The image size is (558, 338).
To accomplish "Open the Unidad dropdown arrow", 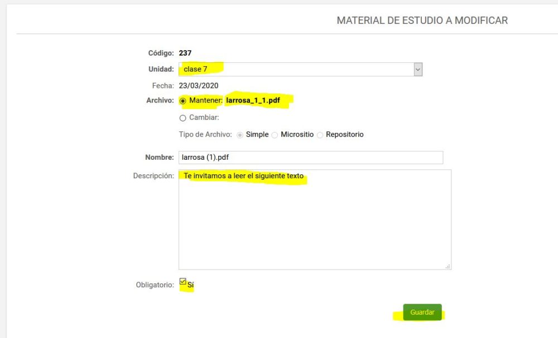I will (x=418, y=69).
